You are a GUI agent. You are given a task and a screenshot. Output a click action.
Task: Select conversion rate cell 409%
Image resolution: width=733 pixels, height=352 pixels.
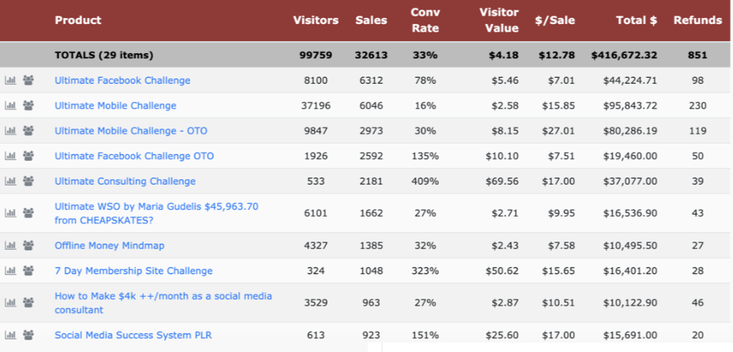coord(425,182)
